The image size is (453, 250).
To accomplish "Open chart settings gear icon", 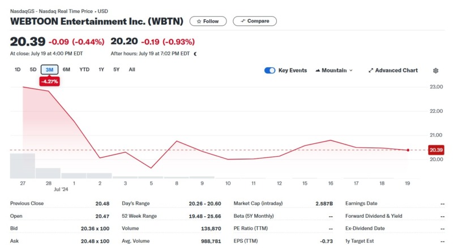I will click(435, 71).
